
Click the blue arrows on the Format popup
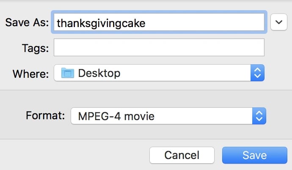click(x=259, y=115)
